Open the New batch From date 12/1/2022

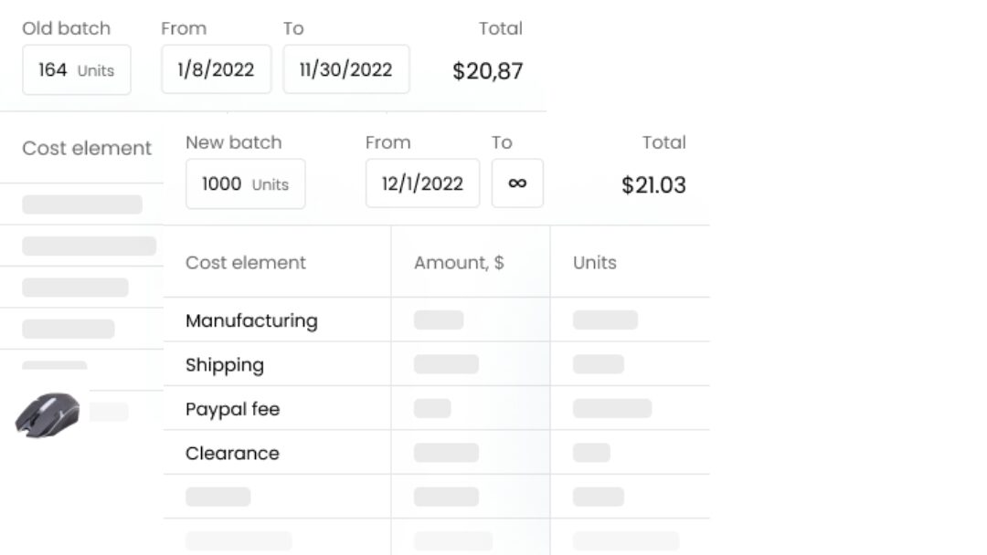(x=422, y=183)
